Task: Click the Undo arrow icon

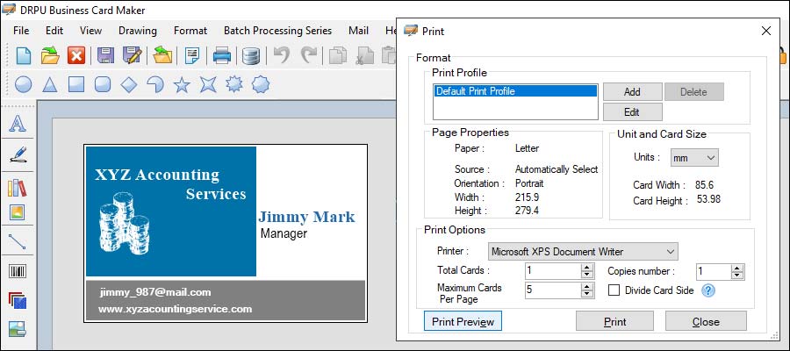Action: 281,54
